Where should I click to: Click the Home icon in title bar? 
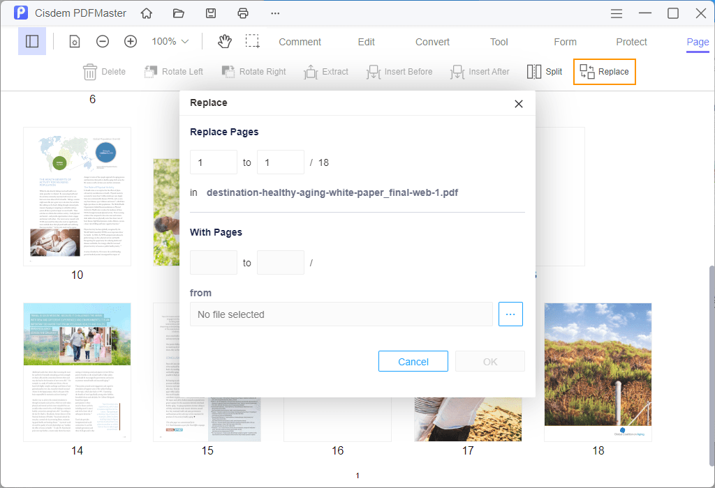pyautogui.click(x=147, y=13)
